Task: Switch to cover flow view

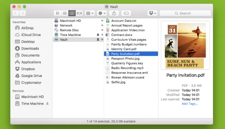Action: pos(79,13)
